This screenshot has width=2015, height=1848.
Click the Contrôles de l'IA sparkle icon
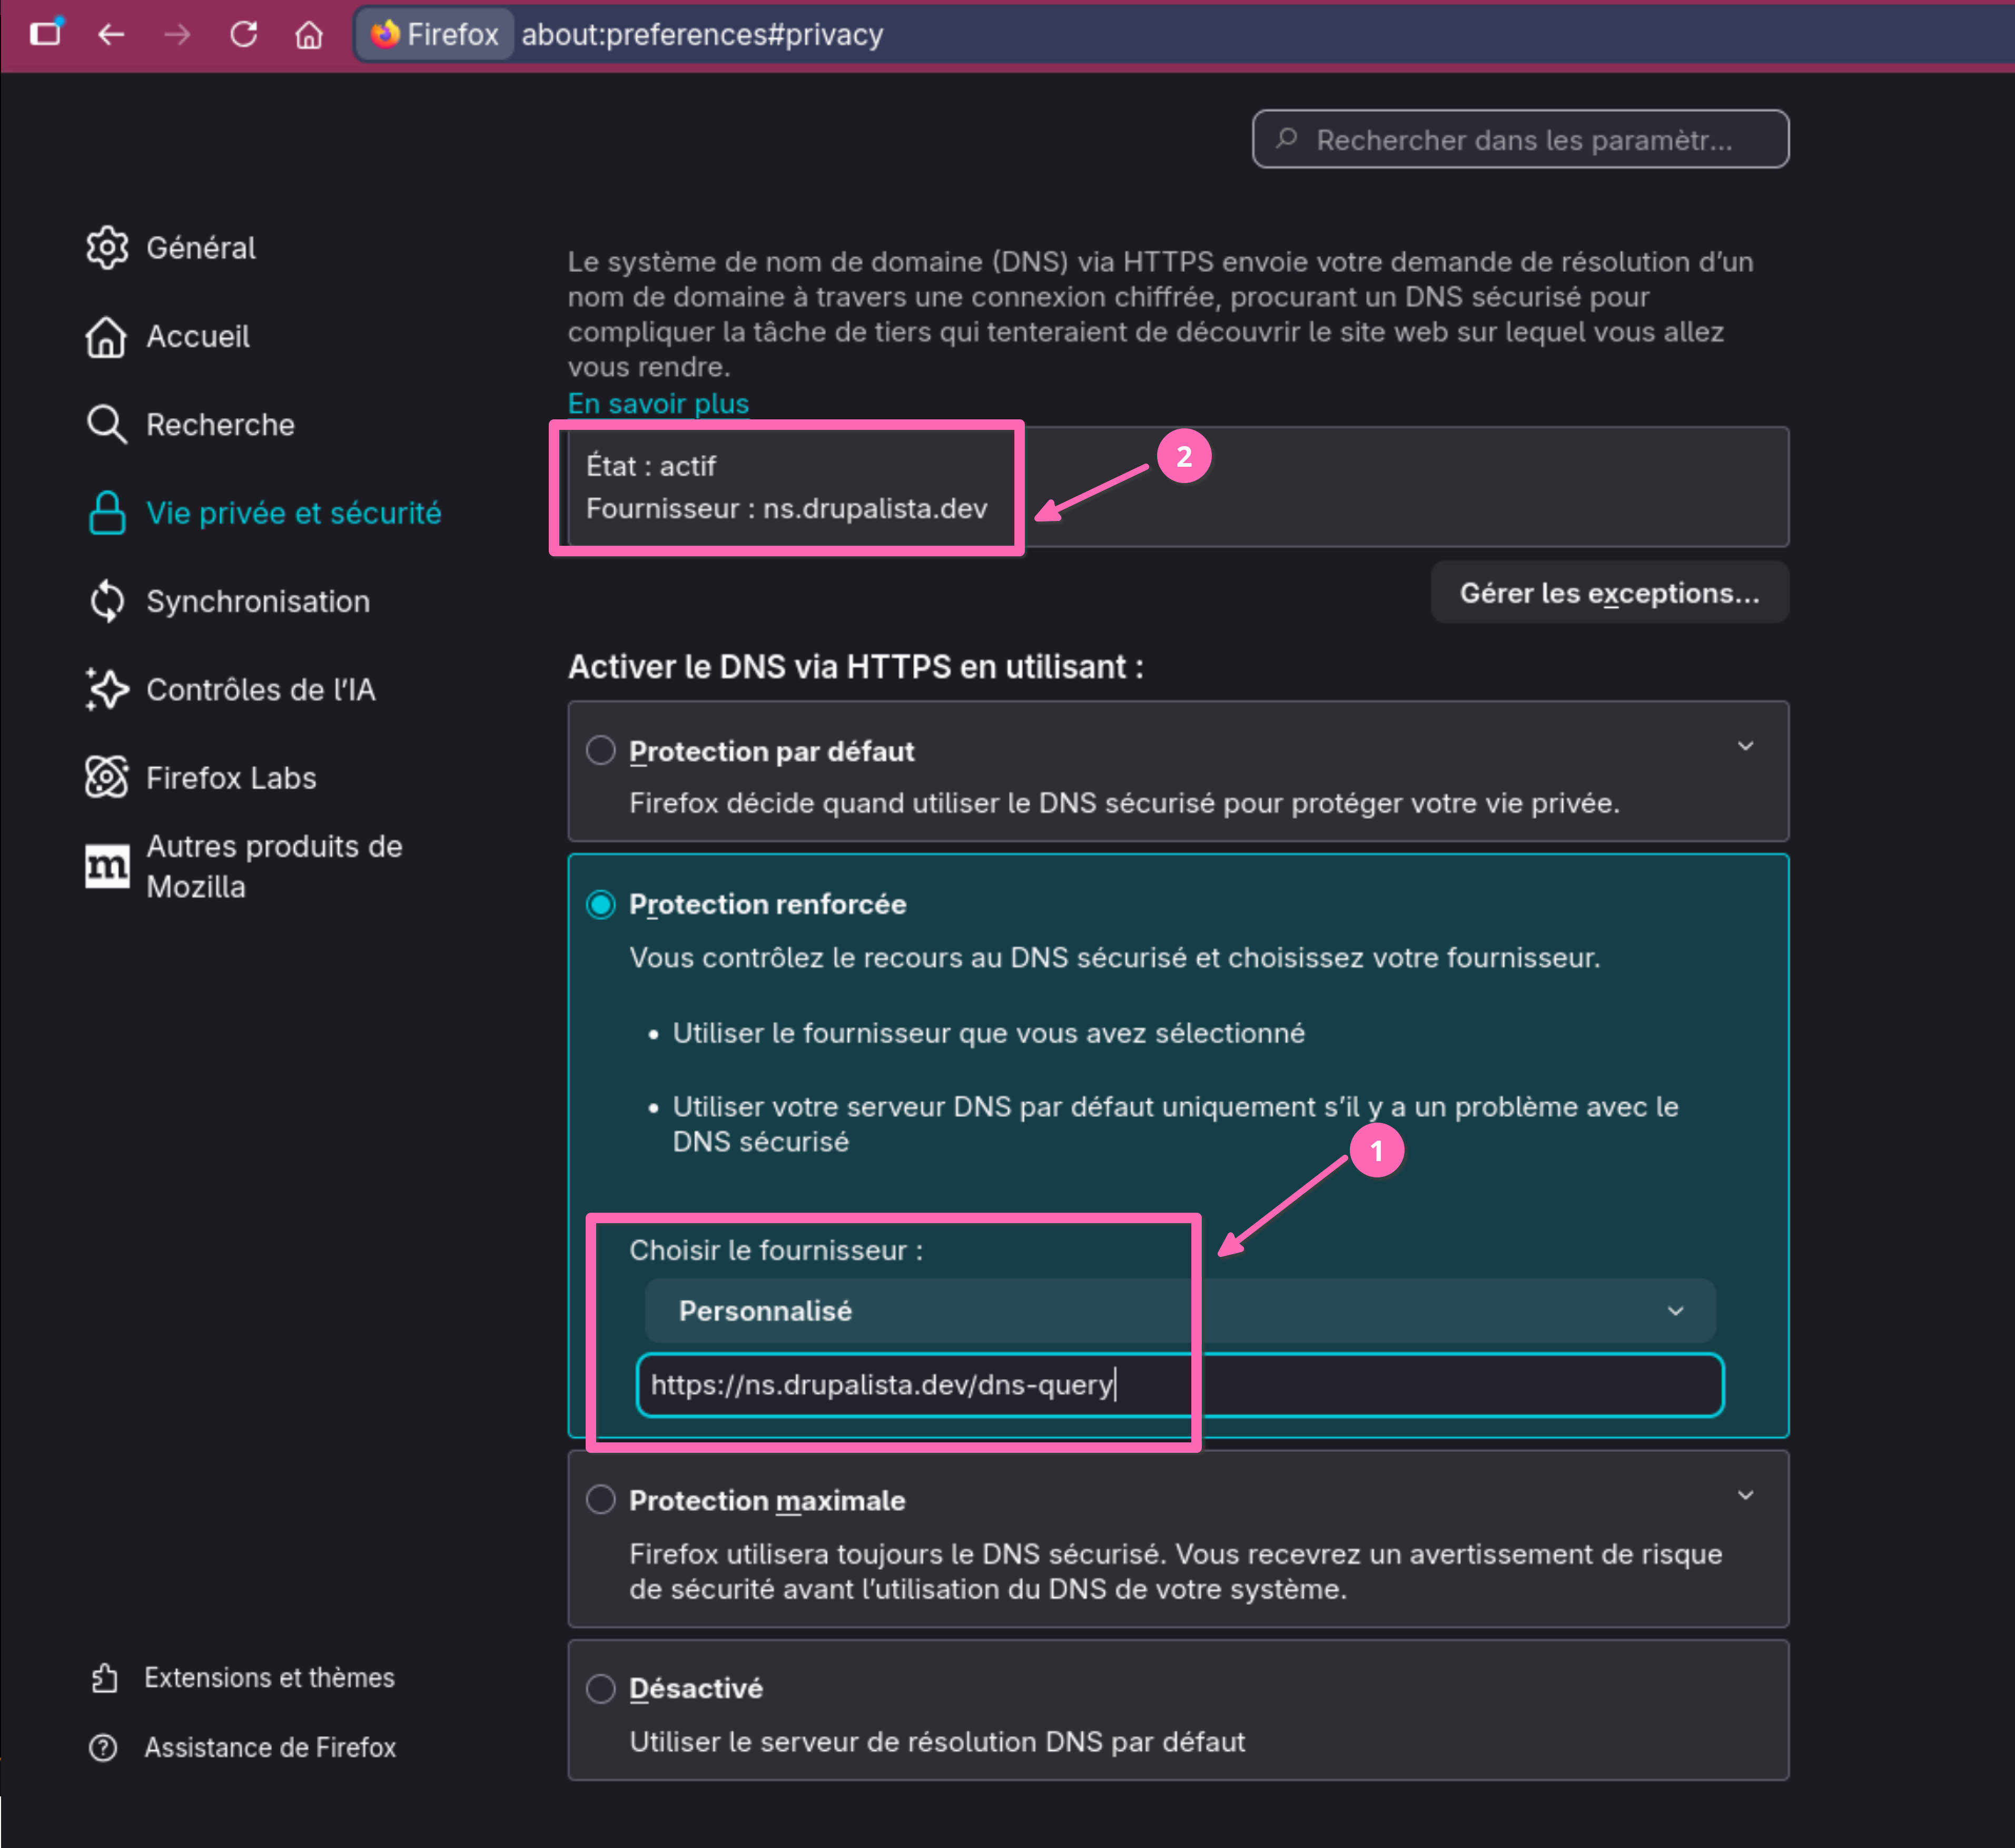click(x=107, y=689)
